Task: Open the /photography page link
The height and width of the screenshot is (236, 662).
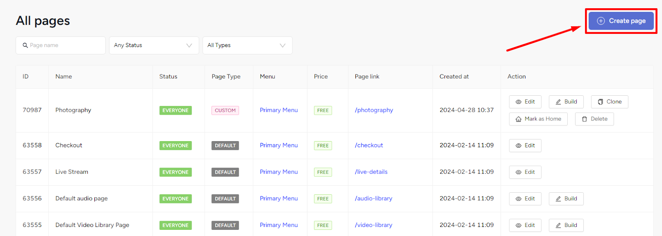Action: tap(374, 110)
